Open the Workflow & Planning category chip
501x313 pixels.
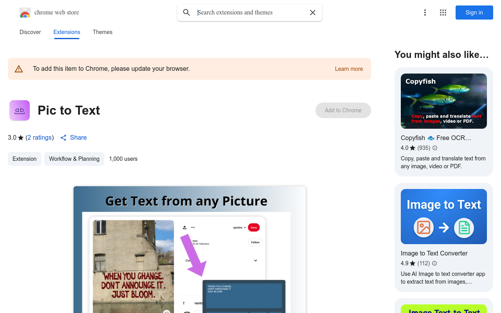(x=74, y=159)
